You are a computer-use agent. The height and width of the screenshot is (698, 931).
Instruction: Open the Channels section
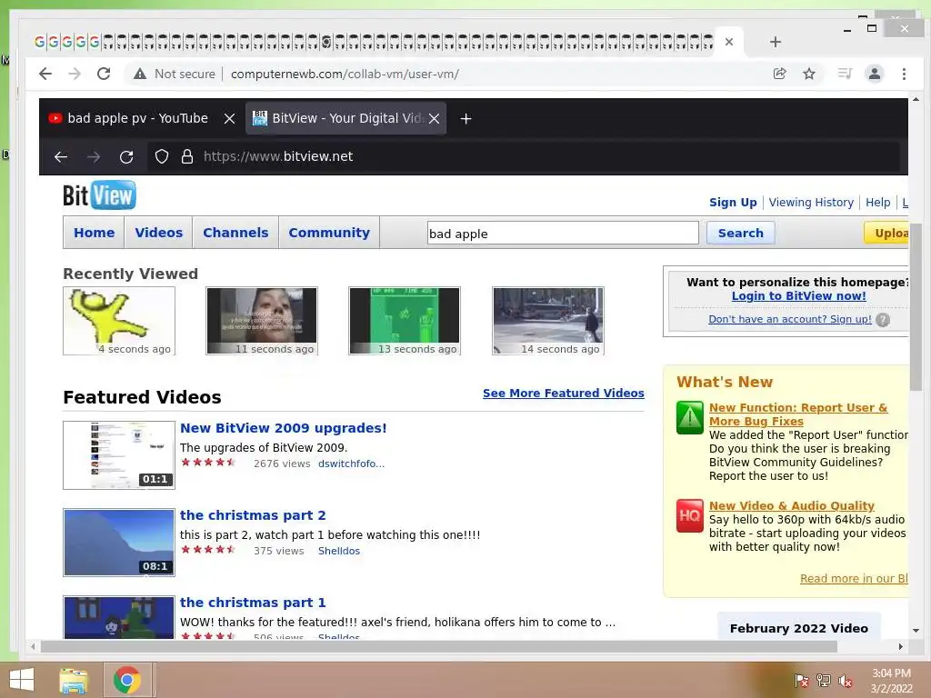point(235,233)
